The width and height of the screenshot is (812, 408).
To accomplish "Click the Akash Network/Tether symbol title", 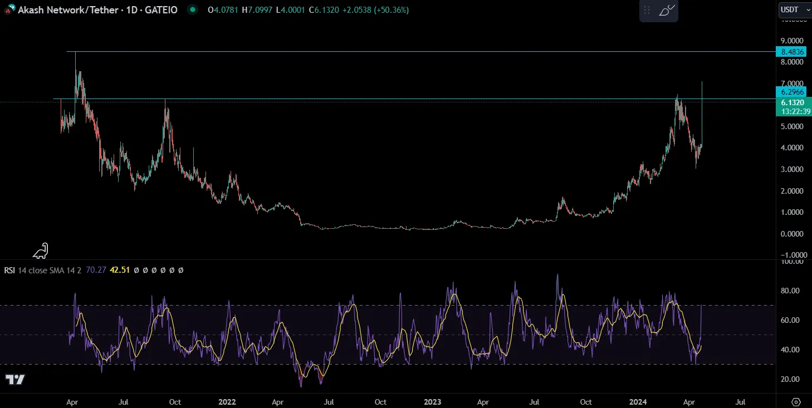I will [x=97, y=9].
